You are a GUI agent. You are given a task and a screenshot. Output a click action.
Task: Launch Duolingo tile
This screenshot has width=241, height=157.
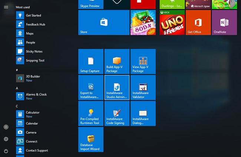click(172, 4)
